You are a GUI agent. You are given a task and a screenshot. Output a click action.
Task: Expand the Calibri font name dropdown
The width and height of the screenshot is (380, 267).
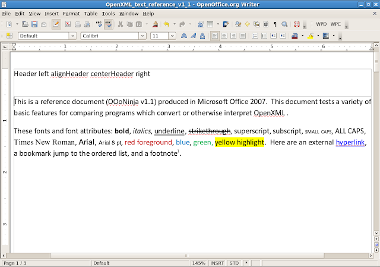[x=142, y=36]
